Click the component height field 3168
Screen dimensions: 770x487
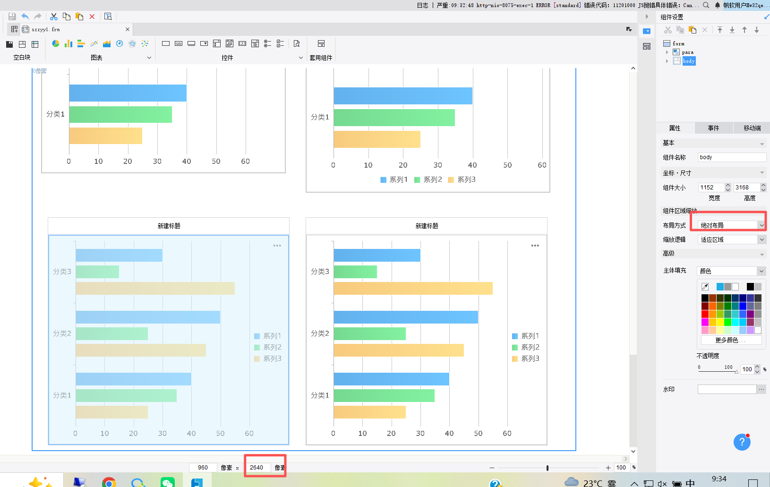(x=746, y=188)
